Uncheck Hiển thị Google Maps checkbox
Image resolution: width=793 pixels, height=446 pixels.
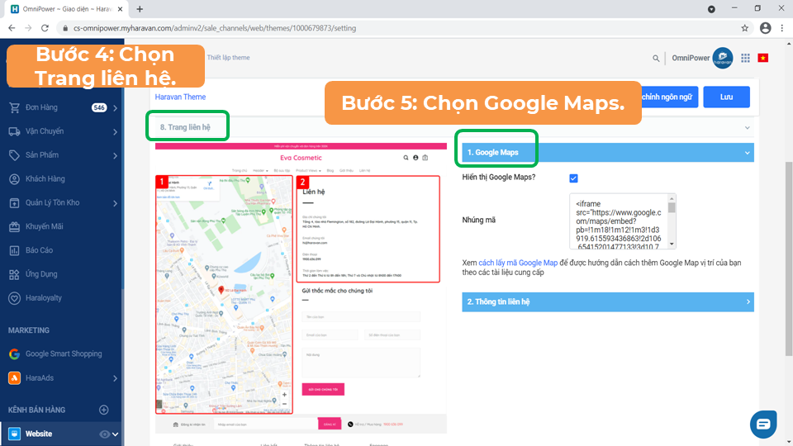point(573,178)
